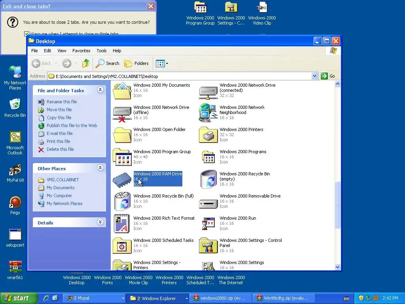This screenshot has height=304, width=405.
Task: Go to VM2.COLLABNET in Other Places
Action: coord(62,180)
